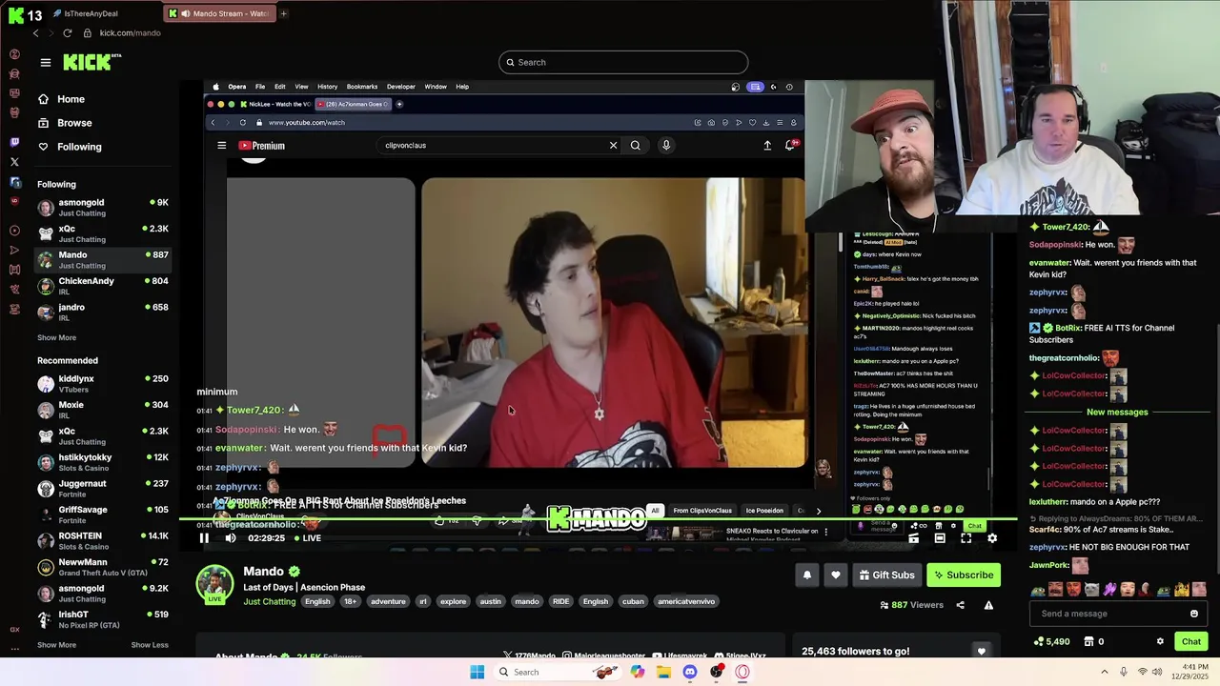The height and width of the screenshot is (686, 1220).
Task: Open X from the Opera sidebar
Action: [14, 162]
